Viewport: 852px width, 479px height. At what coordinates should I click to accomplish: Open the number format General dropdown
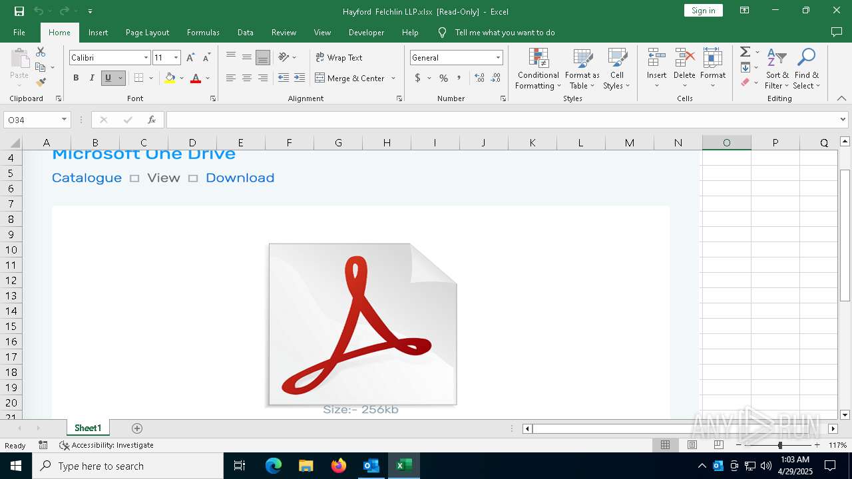(498, 58)
